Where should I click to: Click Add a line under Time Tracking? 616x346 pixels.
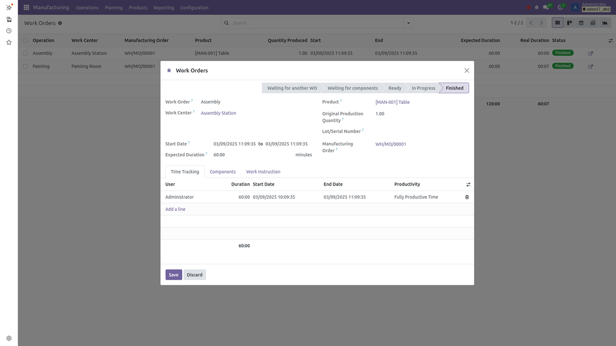175,208
